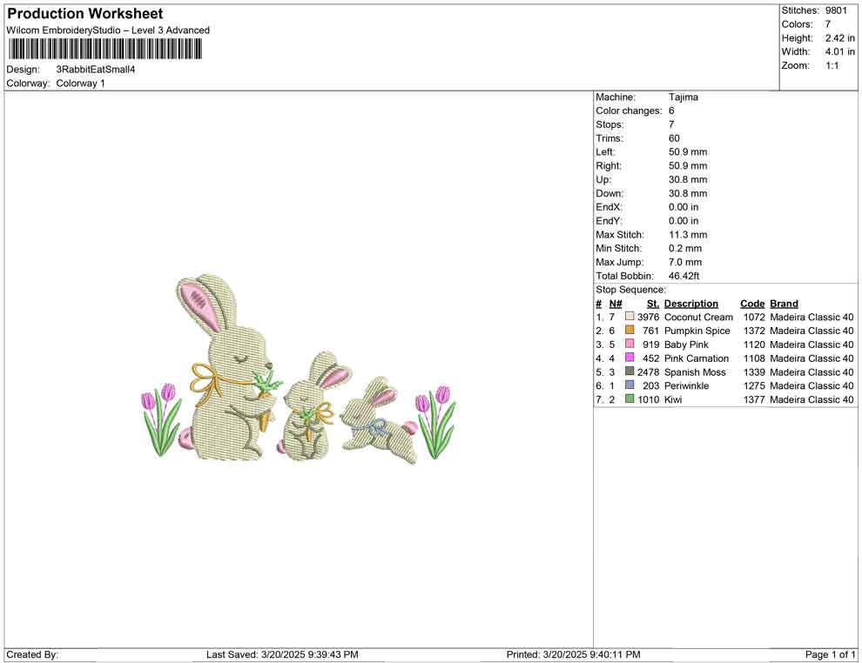Image resolution: width=862 pixels, height=663 pixels.
Task: Select the Kiwi thread swatch
Action: point(629,399)
